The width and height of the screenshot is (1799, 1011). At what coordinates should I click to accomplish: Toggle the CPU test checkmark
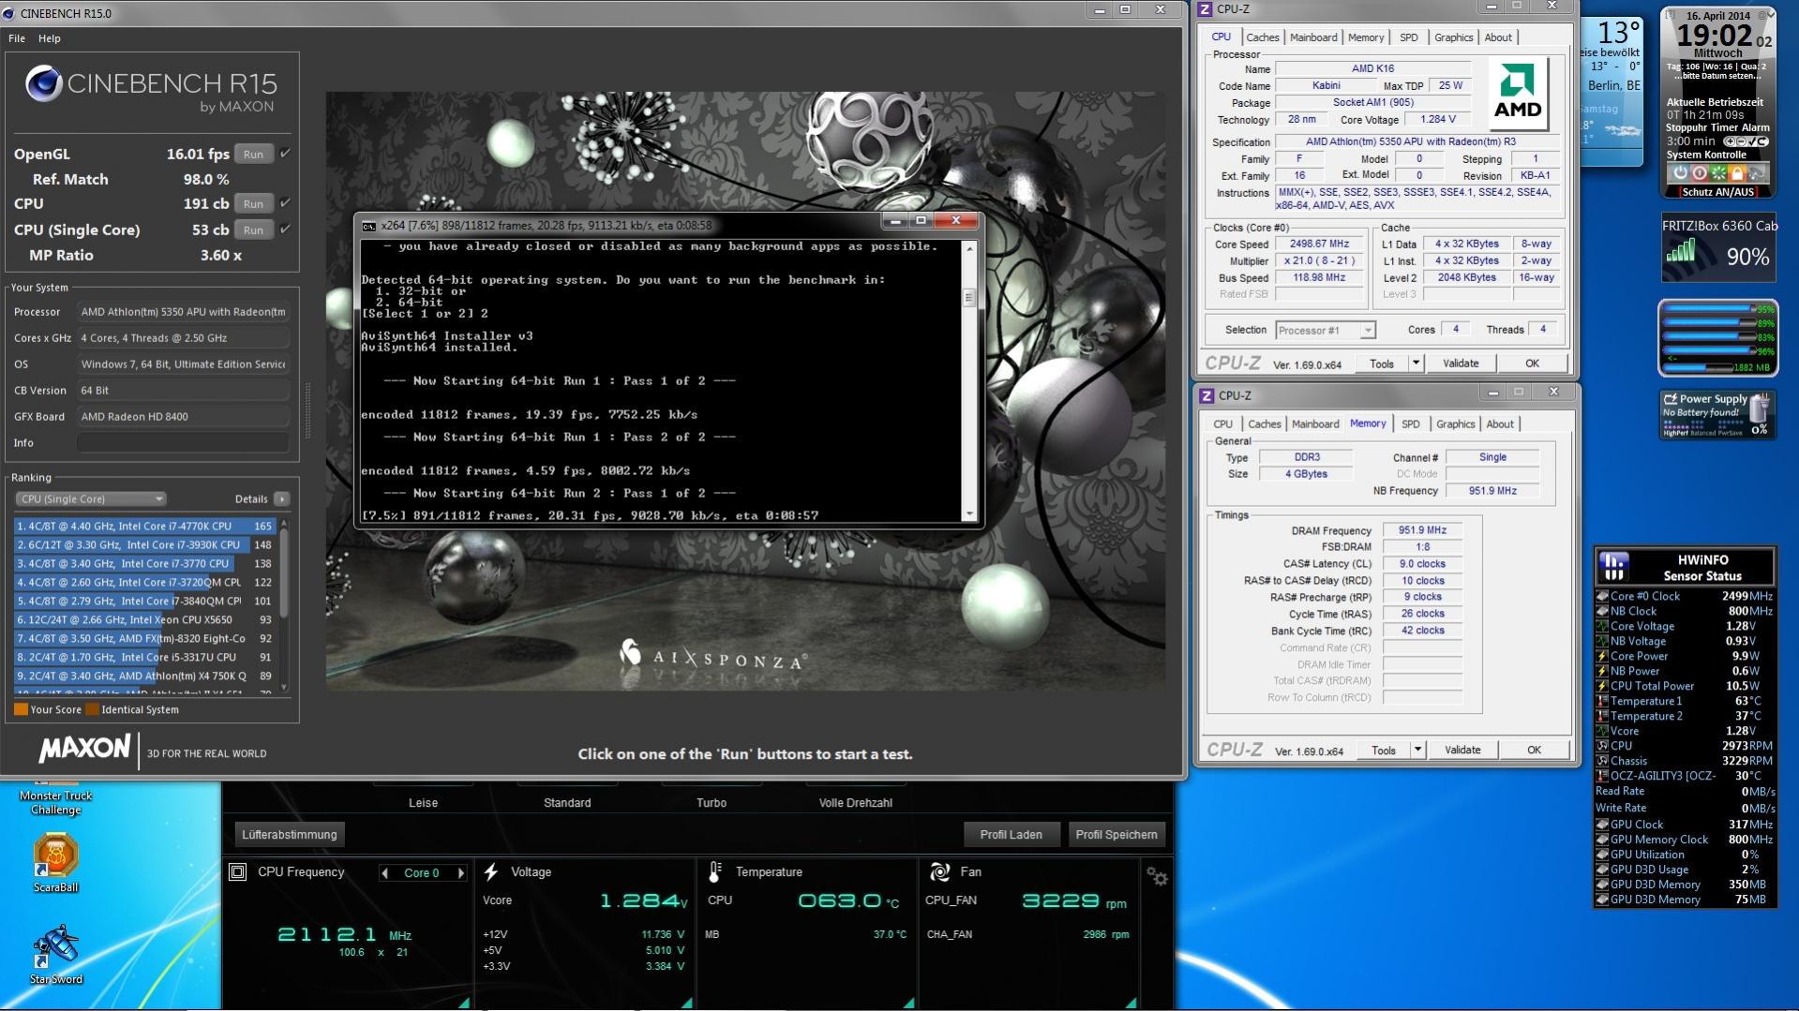pos(285,203)
